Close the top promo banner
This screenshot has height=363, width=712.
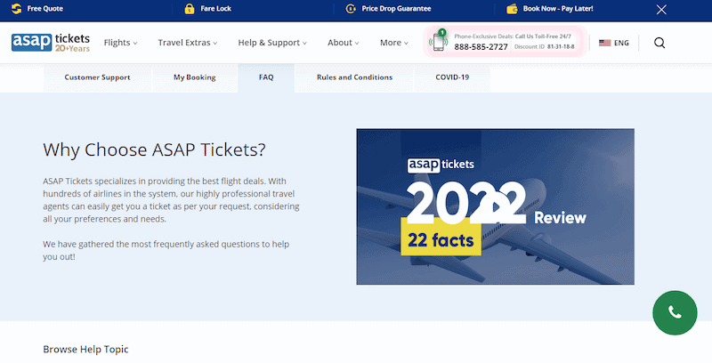pos(661,10)
